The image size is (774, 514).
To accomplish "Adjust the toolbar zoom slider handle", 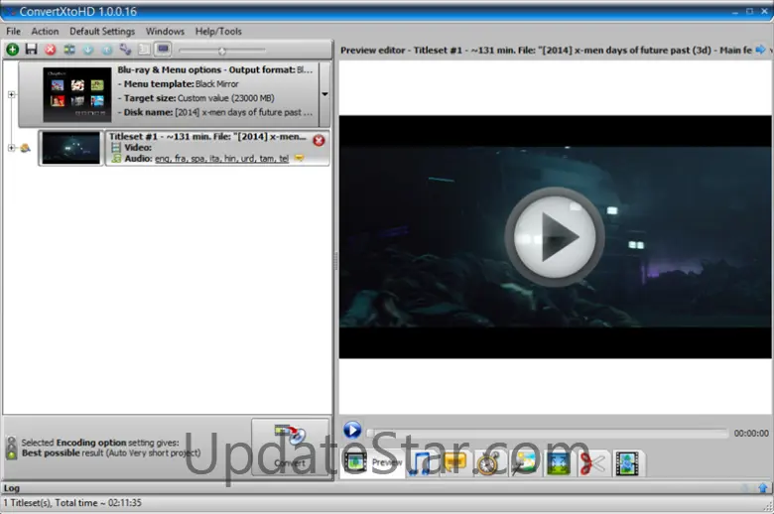I will (x=222, y=51).
